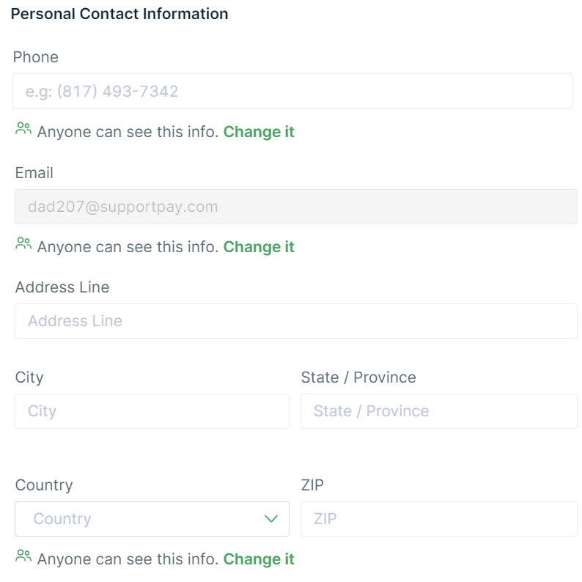
Task: Click the "Phone" field label
Action: coord(36,57)
